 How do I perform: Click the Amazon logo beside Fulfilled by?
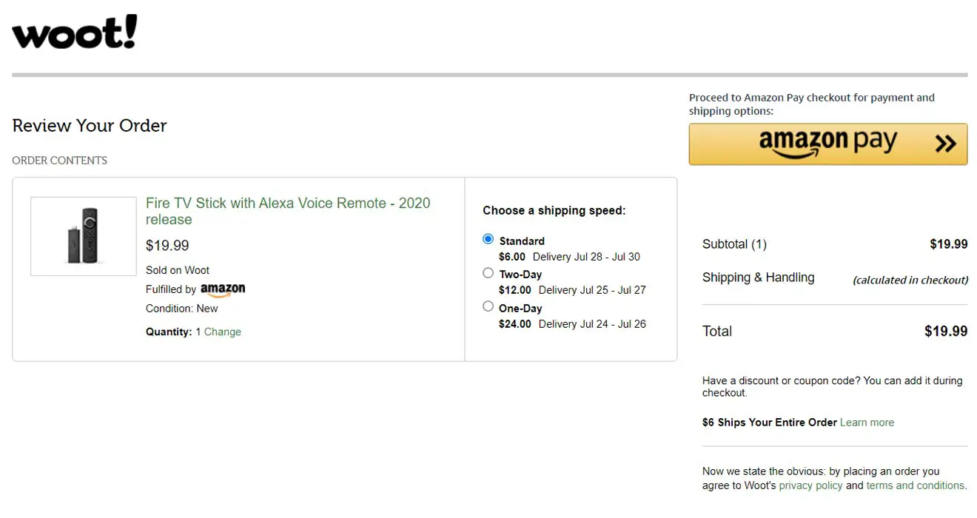point(223,289)
